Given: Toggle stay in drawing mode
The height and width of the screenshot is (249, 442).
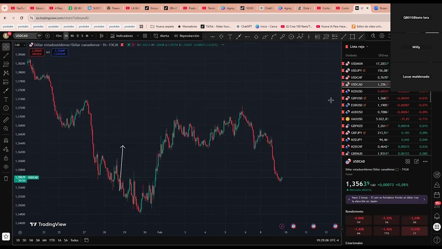Looking at the screenshot, I should point(6,149).
